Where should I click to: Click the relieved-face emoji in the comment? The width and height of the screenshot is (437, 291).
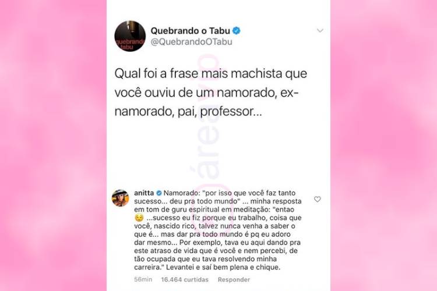point(139,218)
